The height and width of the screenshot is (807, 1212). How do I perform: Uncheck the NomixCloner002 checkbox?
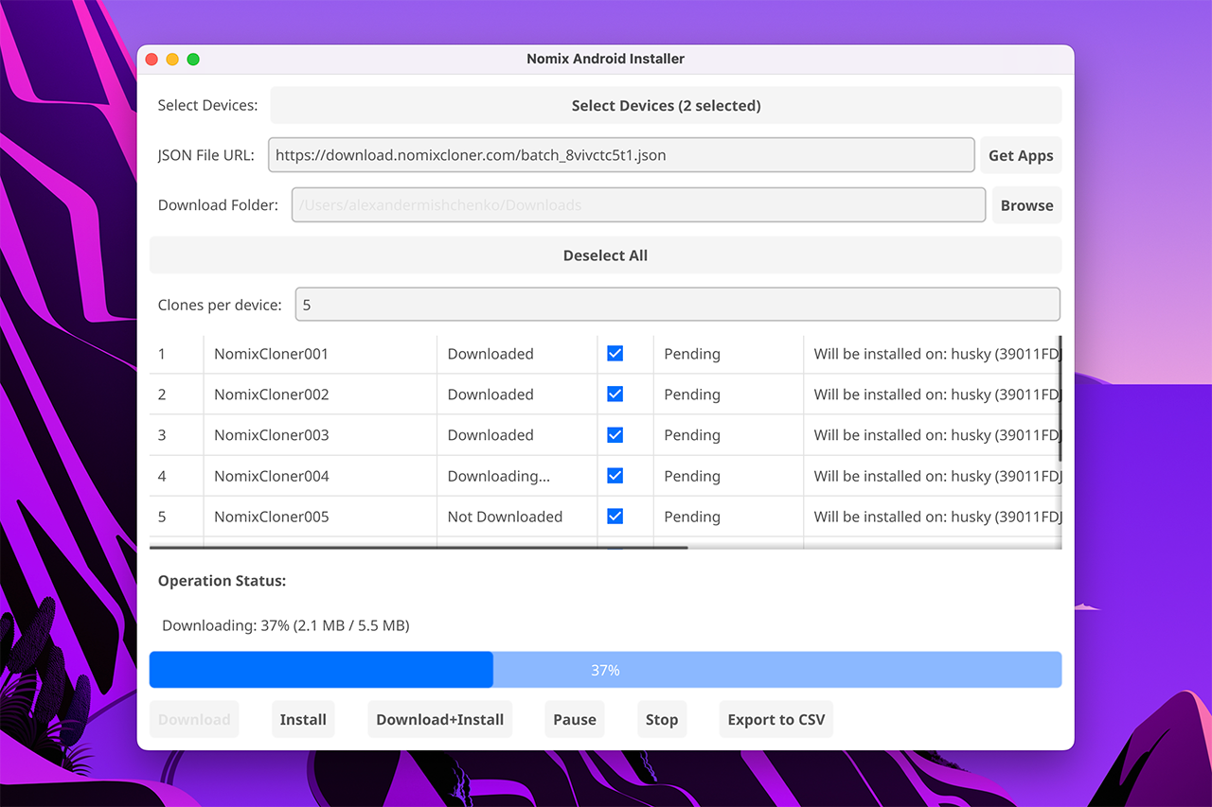615,395
